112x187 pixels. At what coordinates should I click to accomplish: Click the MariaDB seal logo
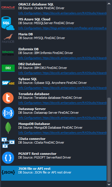click(x=8, y=38)
